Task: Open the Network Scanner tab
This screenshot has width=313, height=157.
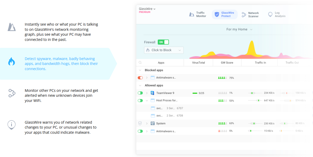Action: [250, 14]
